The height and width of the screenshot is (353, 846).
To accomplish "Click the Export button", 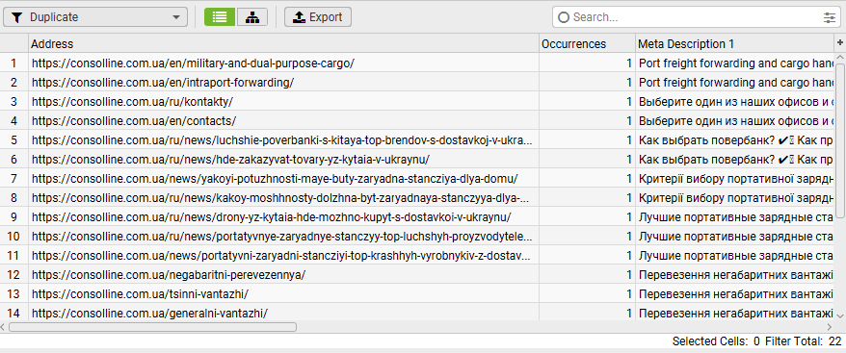I will [318, 16].
